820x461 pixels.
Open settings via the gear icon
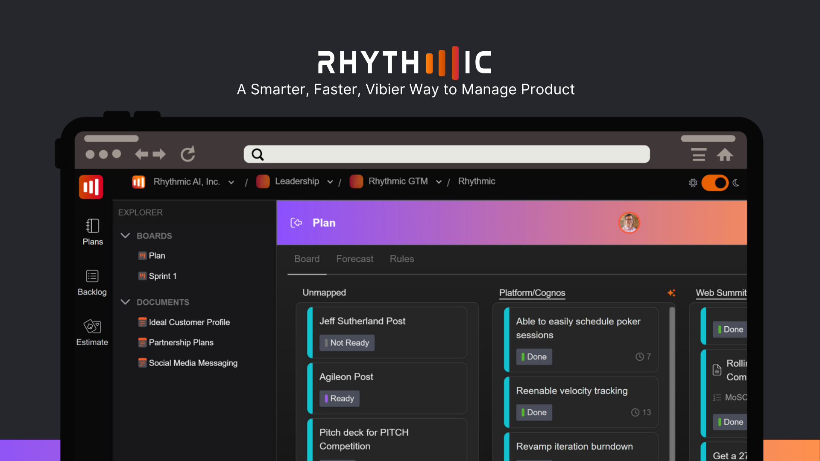click(693, 183)
